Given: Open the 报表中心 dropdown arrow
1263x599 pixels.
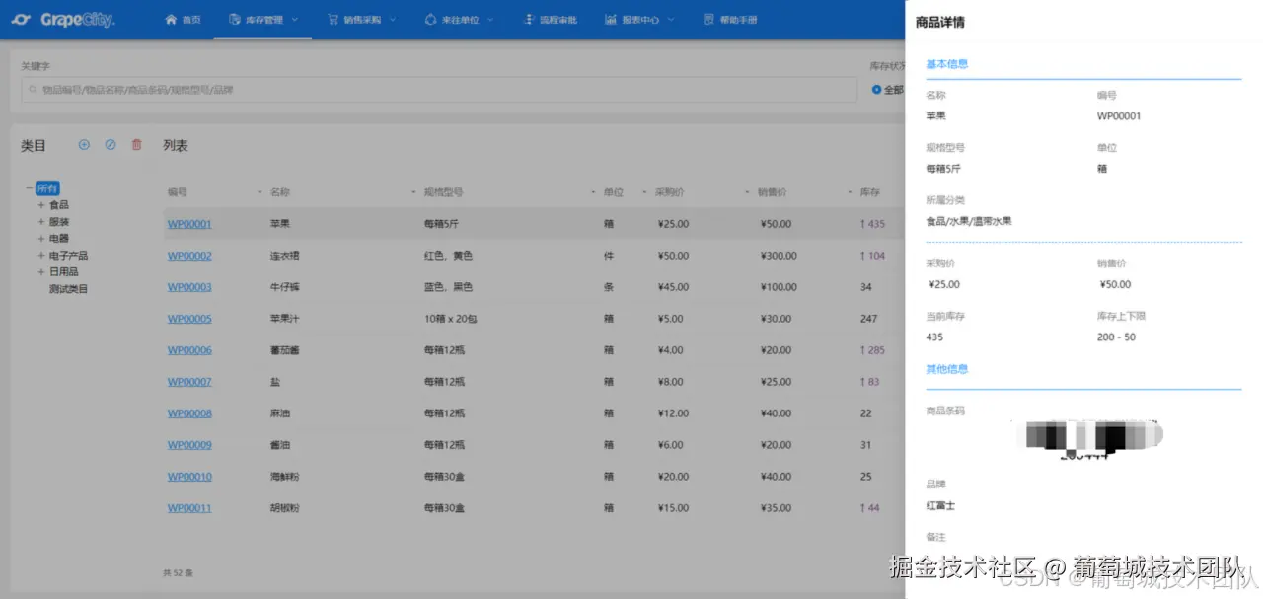Looking at the screenshot, I should tap(671, 20).
